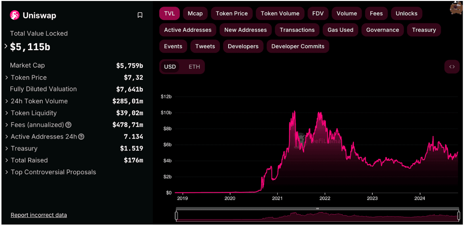The image size is (464, 229).
Task: Turn on the Fees chart metric
Action: tap(376, 13)
